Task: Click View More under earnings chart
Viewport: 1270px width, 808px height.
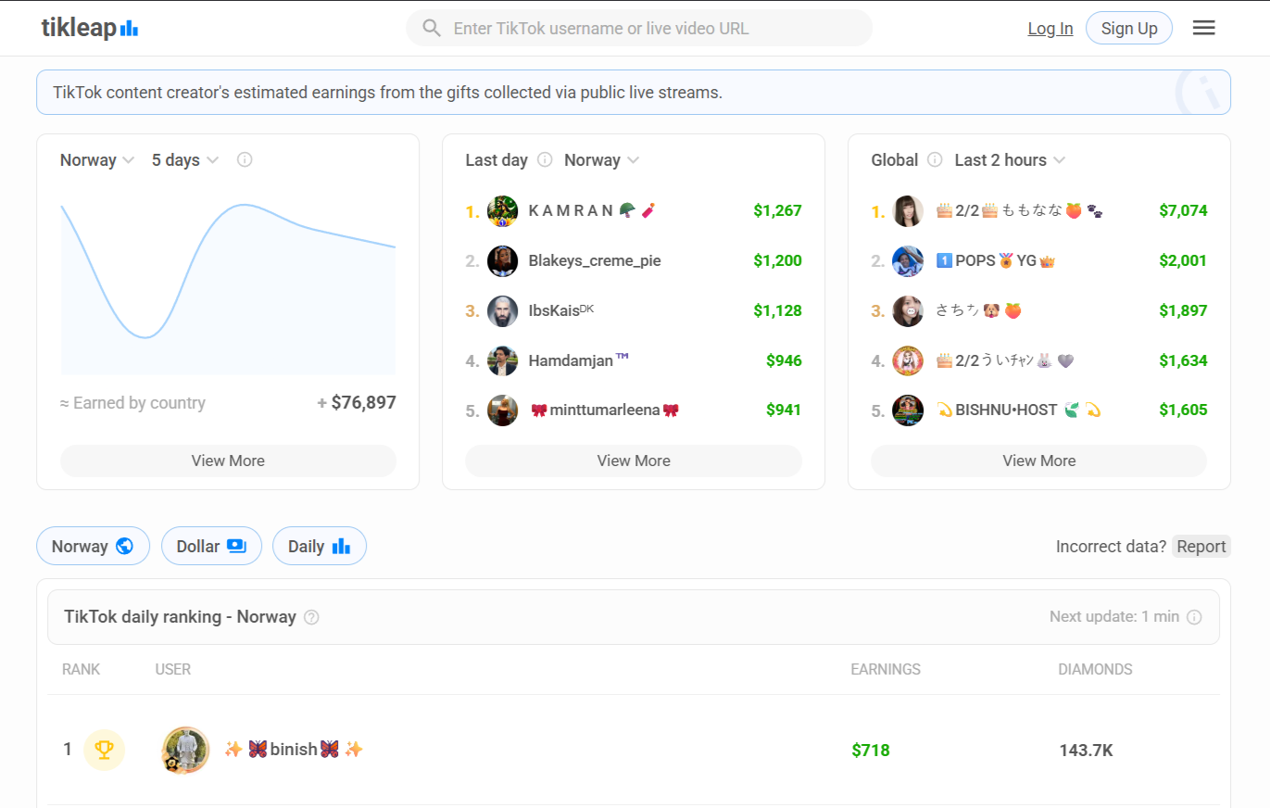Action: point(228,461)
